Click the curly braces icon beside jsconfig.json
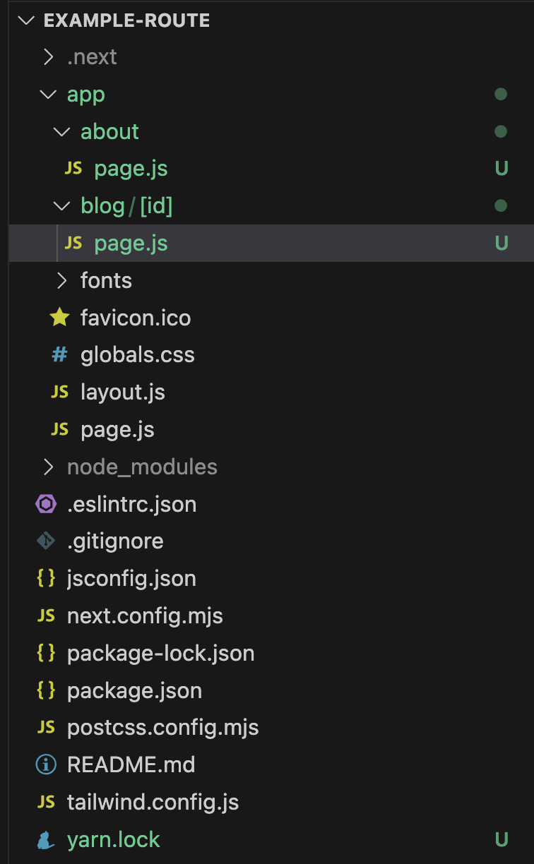534x864 pixels. pyautogui.click(x=46, y=579)
